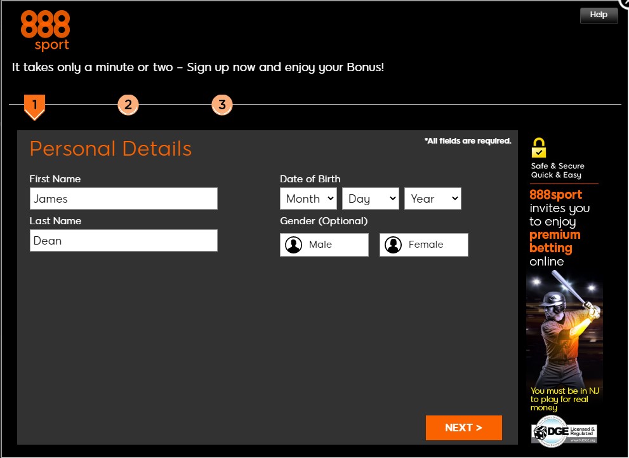Click "Safe & Secure Quick & Easy" text
The image size is (629, 458).
(x=558, y=171)
